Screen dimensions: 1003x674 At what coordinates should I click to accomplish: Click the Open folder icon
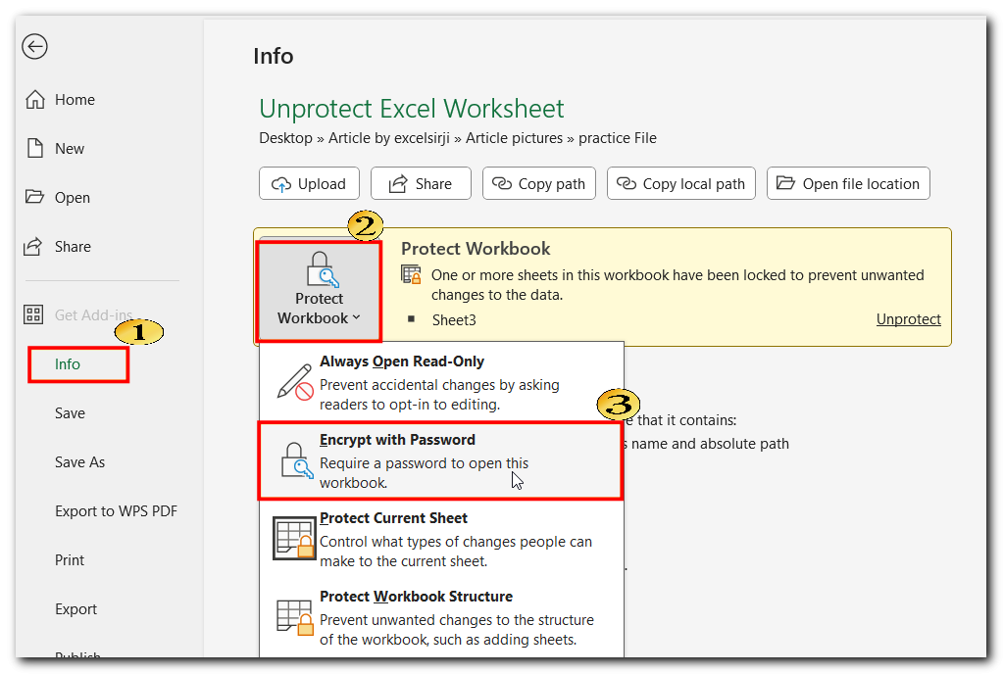(x=34, y=198)
